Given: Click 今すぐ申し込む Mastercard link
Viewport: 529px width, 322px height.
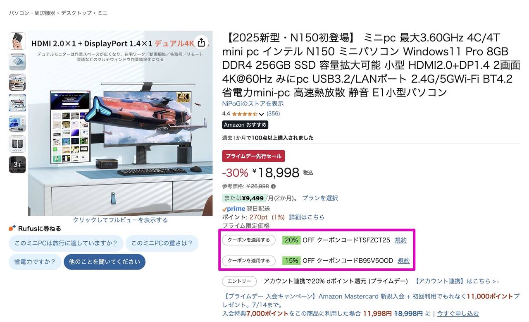Looking at the screenshot, I should 458,314.
